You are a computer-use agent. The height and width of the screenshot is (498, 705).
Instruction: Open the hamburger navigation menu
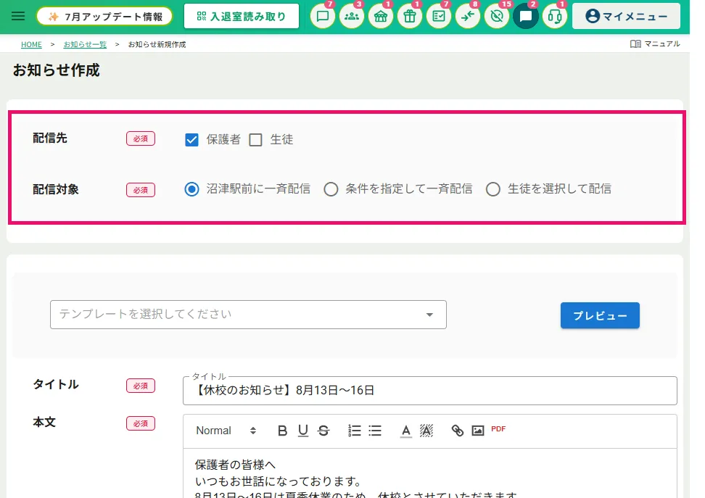pos(18,17)
